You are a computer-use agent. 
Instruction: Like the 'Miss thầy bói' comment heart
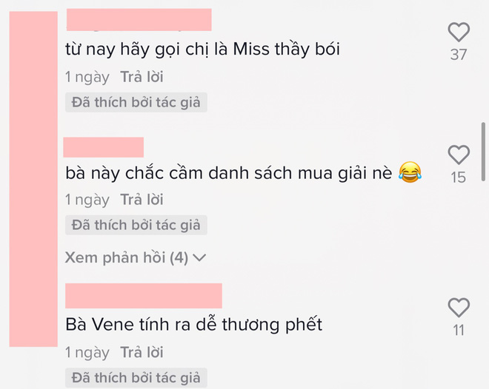click(x=459, y=32)
